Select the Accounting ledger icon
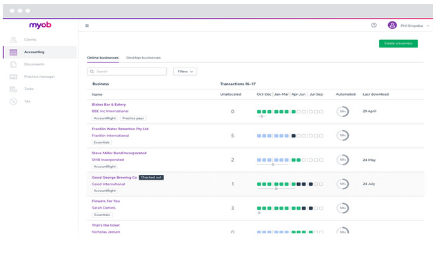Image resolution: width=435 pixels, height=254 pixels. [x=13, y=52]
